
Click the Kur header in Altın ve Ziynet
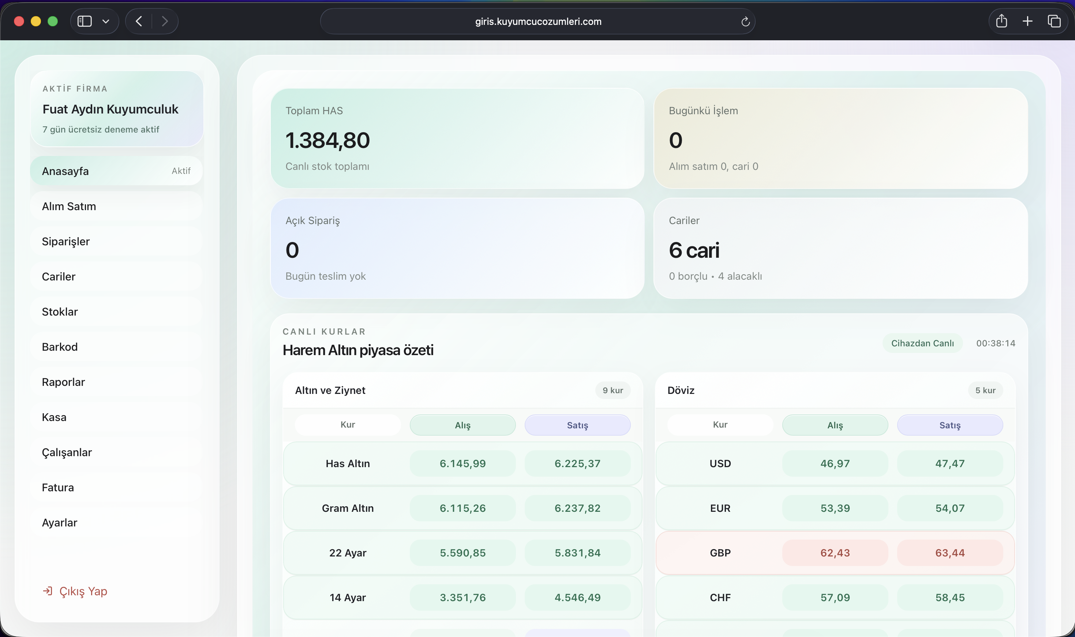(x=348, y=425)
